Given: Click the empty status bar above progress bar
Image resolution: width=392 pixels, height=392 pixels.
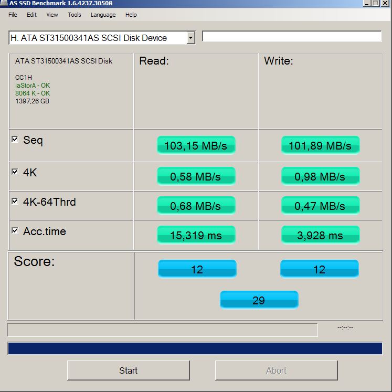Looking at the screenshot, I should click(163, 330).
